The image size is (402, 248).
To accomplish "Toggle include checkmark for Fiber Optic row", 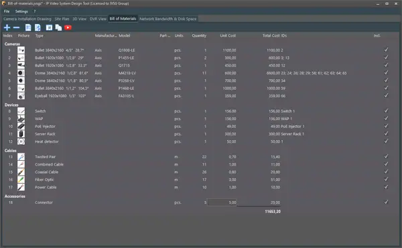I will tap(386, 179).
